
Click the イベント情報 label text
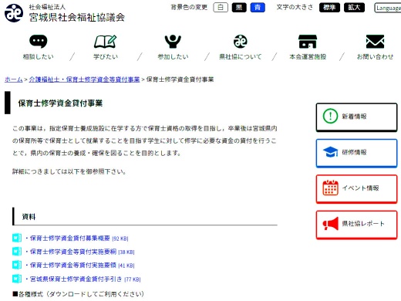point(360,188)
